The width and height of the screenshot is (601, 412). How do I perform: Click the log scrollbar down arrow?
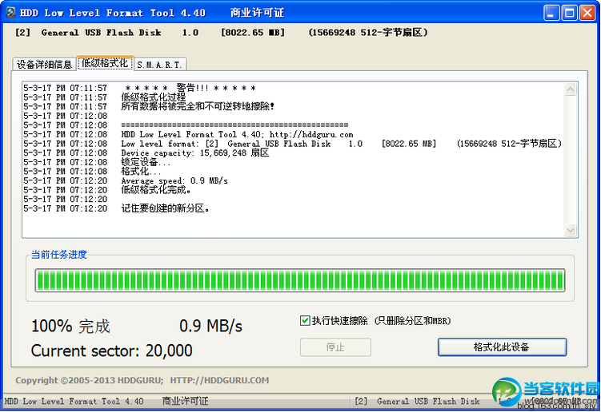[571, 230]
